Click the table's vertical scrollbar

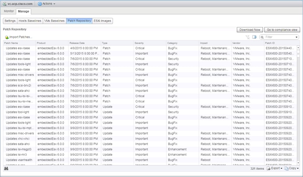(298, 105)
